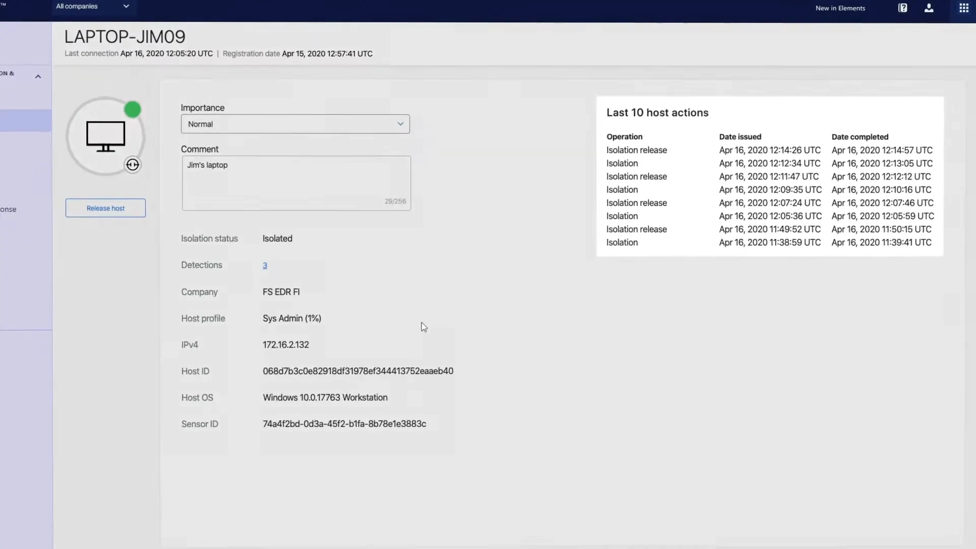Select the highlighted sidebar menu item
The width and height of the screenshot is (976, 549).
click(25, 121)
